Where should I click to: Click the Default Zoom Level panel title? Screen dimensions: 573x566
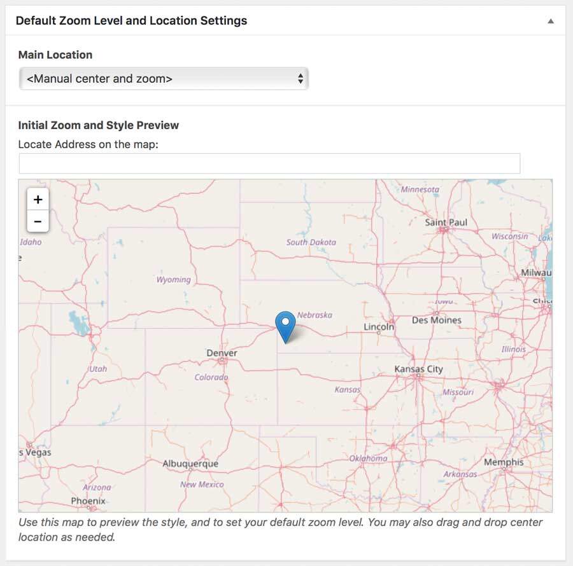coord(131,20)
